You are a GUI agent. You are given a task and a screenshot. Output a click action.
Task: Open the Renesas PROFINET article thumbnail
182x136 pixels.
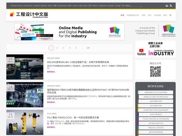click(x=25, y=95)
